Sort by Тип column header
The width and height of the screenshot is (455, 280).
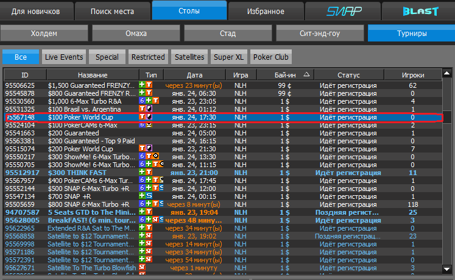click(151, 75)
